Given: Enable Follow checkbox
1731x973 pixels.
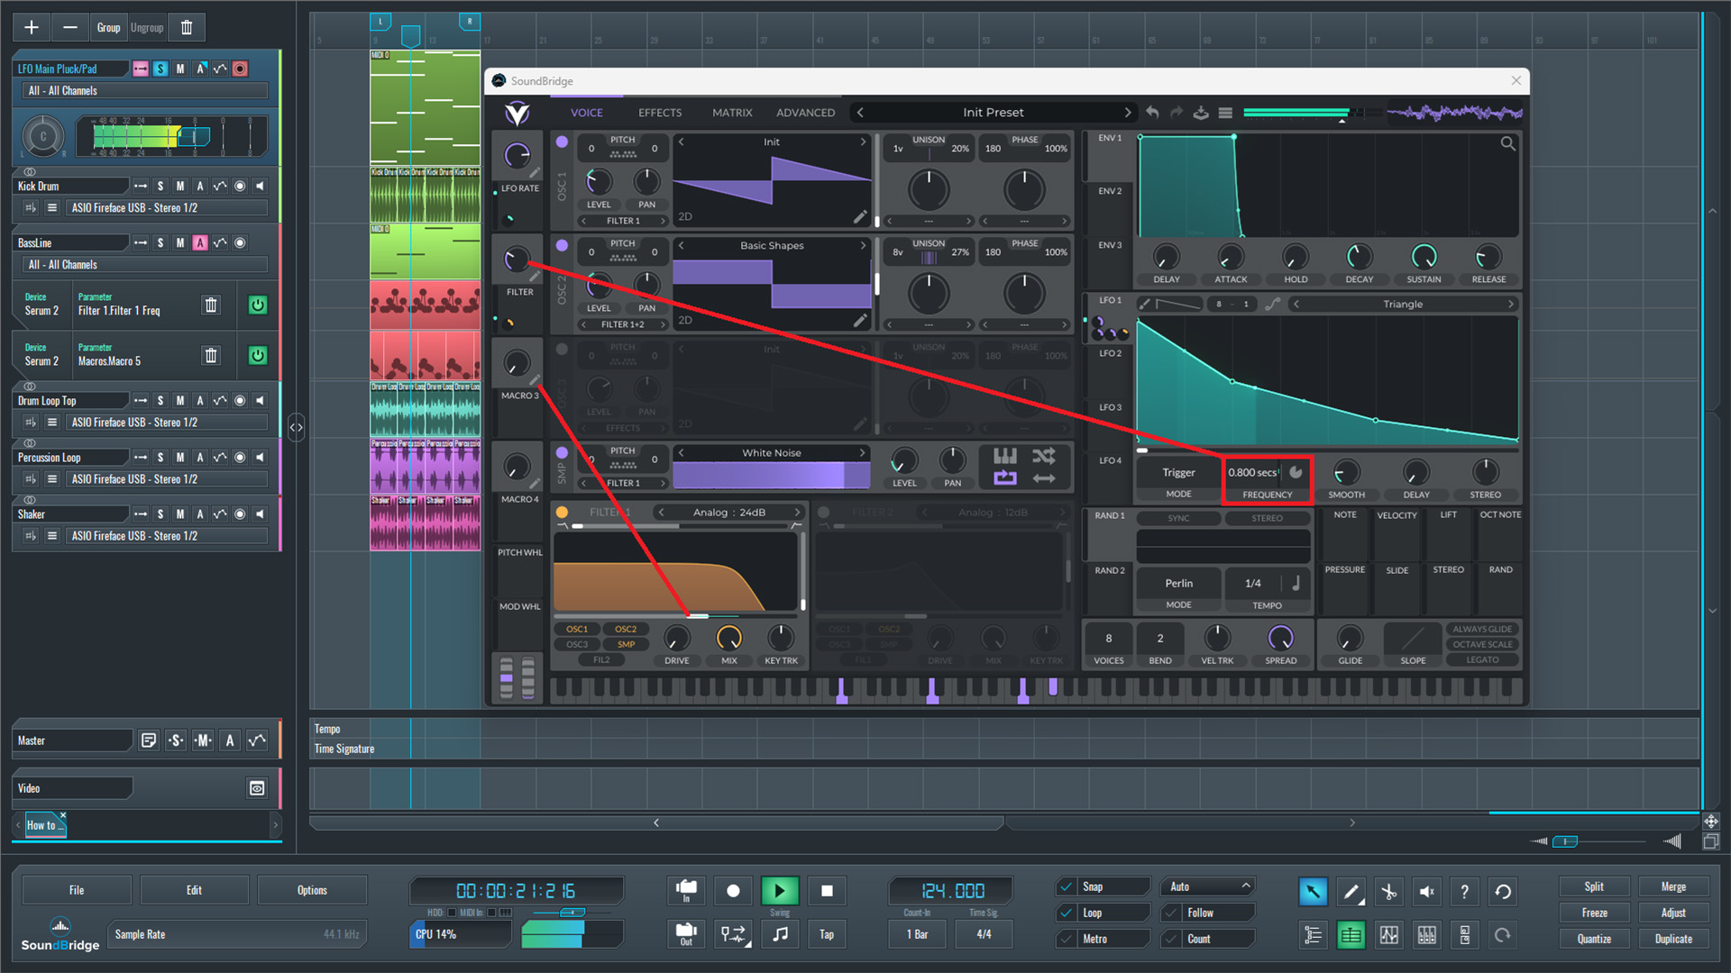Looking at the screenshot, I should pyautogui.click(x=1172, y=913).
